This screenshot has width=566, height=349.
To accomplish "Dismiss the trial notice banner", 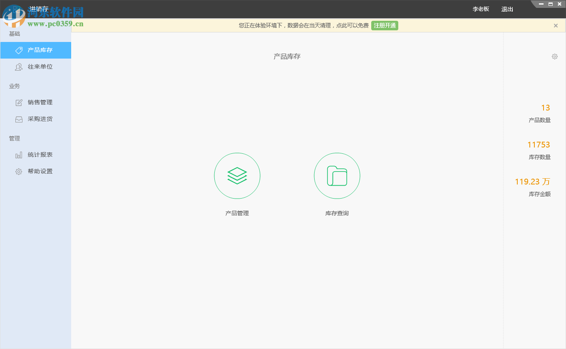I will (x=556, y=26).
